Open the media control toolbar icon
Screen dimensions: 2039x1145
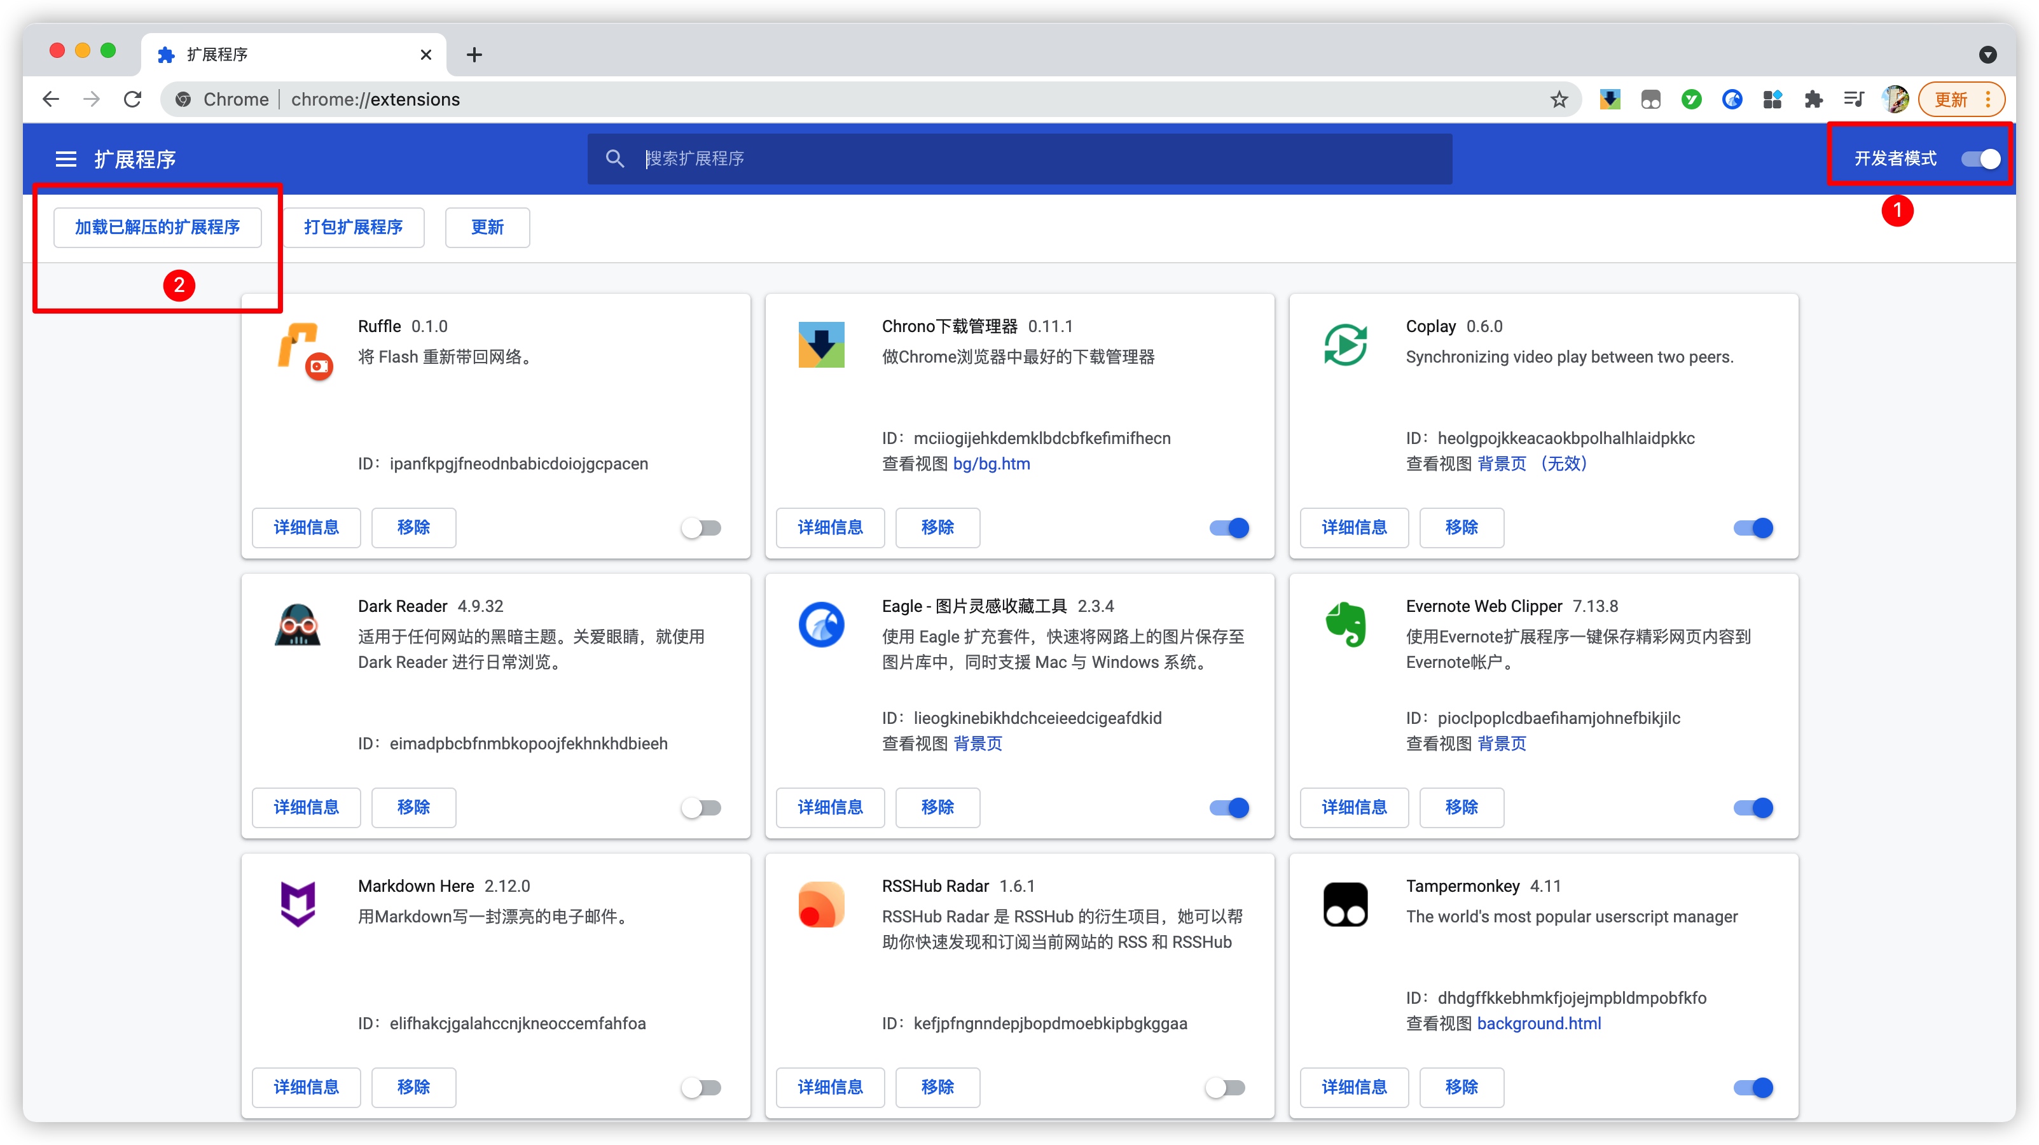(x=1854, y=99)
